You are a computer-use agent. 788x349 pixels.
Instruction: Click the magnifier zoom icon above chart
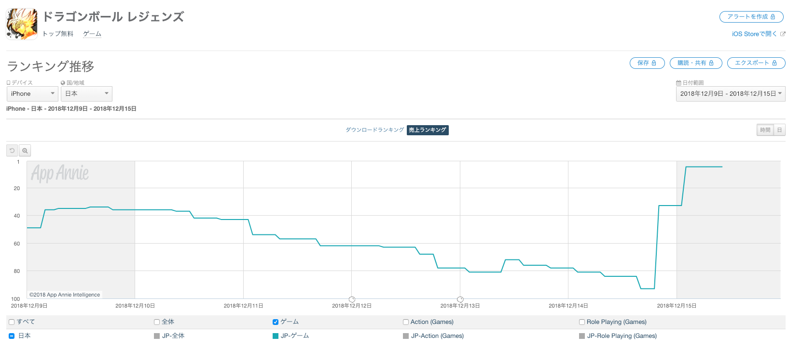[x=25, y=151]
